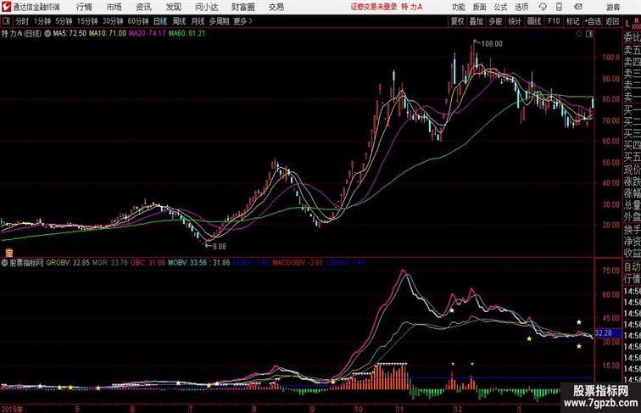Open the 市场 menu
The width and height of the screenshot is (641, 413).
tap(114, 7)
